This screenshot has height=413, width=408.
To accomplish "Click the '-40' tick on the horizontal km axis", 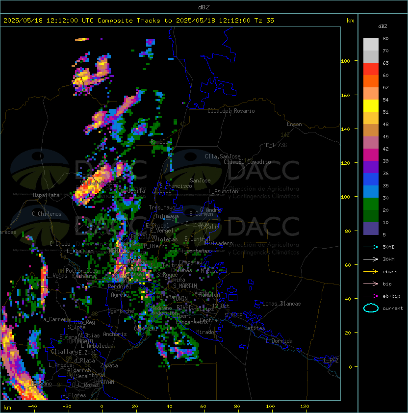I will point(32,407).
